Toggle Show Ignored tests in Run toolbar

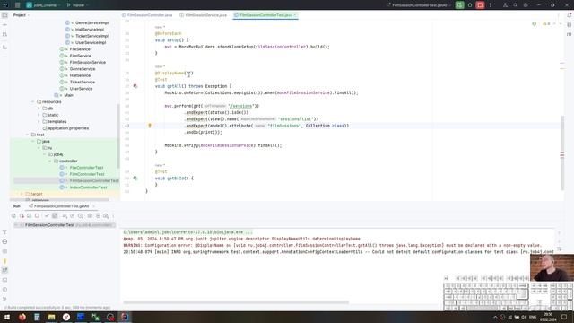[x=55, y=216]
